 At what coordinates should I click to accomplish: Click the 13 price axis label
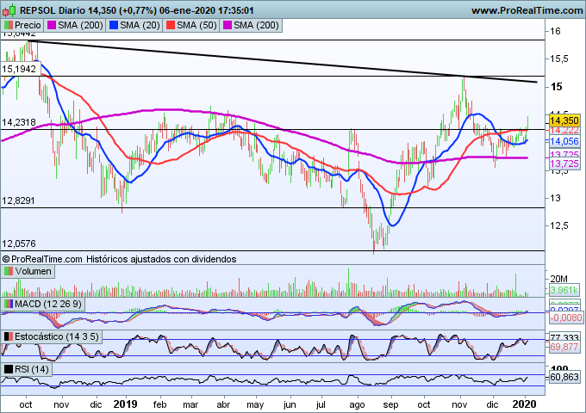[x=555, y=198]
